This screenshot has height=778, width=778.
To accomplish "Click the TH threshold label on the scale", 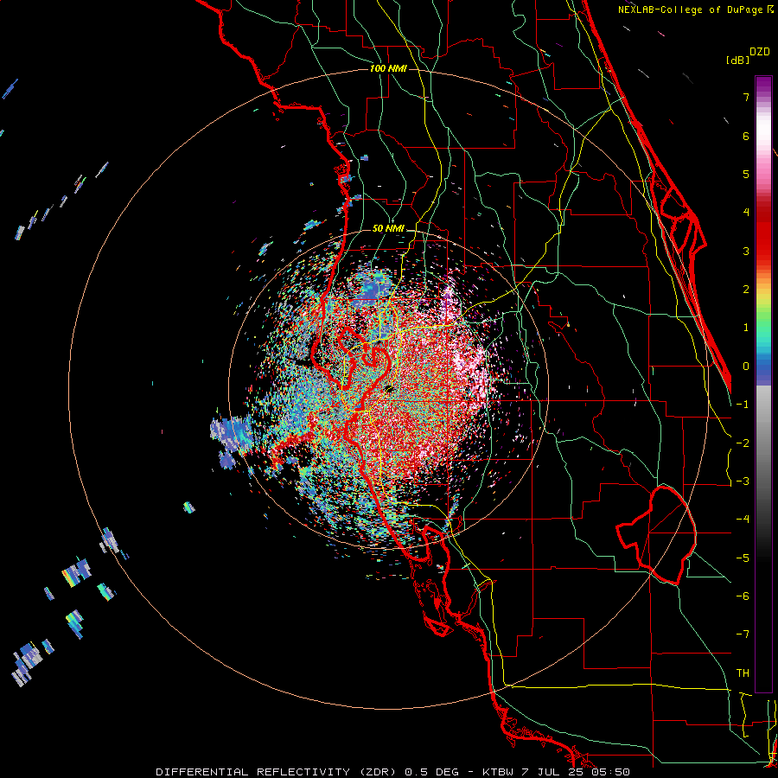I will point(743,673).
